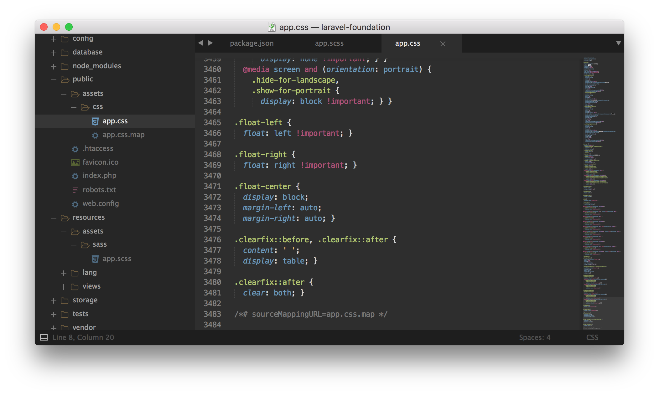Collapse the public folder

pyautogui.click(x=54, y=80)
